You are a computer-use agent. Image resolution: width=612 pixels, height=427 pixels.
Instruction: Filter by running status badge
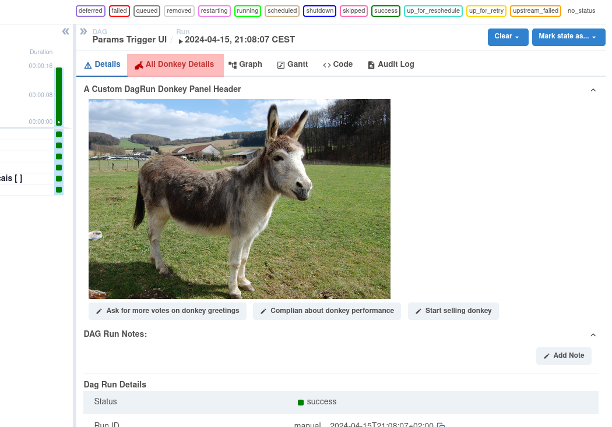point(248,11)
